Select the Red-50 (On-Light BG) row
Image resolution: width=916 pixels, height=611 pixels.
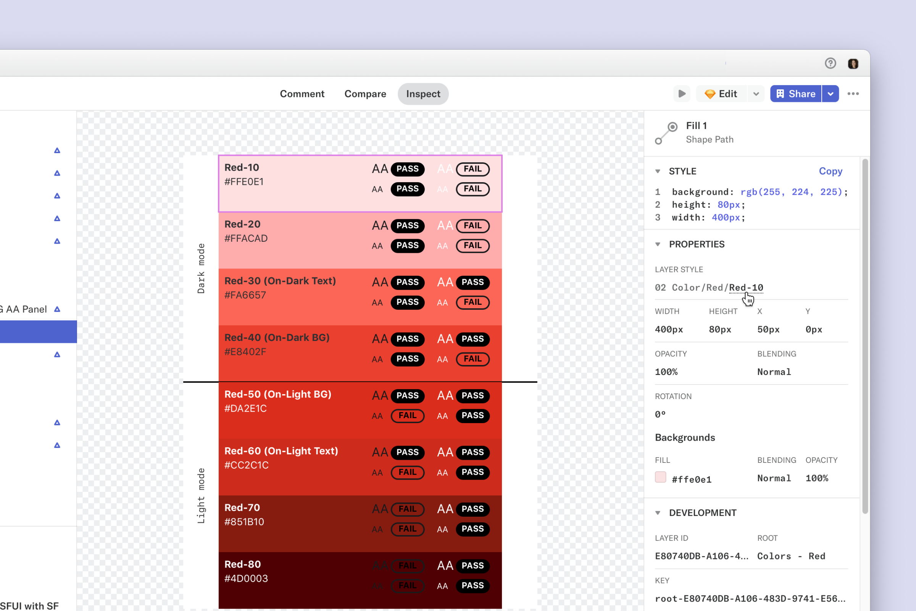pos(360,410)
